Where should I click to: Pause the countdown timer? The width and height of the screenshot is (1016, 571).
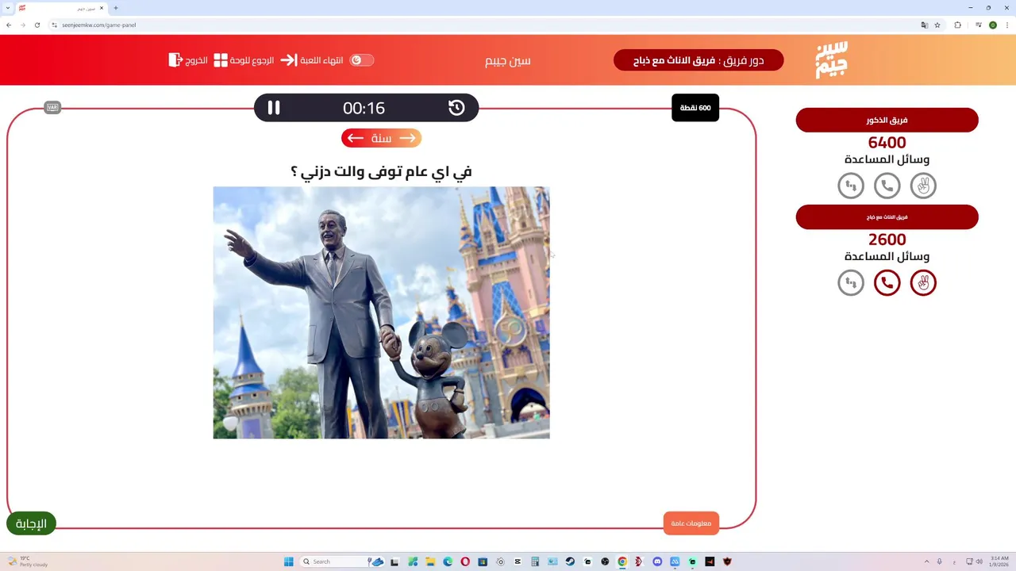[274, 108]
